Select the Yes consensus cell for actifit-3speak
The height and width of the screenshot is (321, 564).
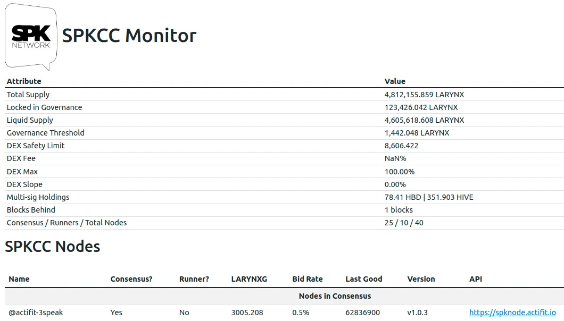coord(117,312)
